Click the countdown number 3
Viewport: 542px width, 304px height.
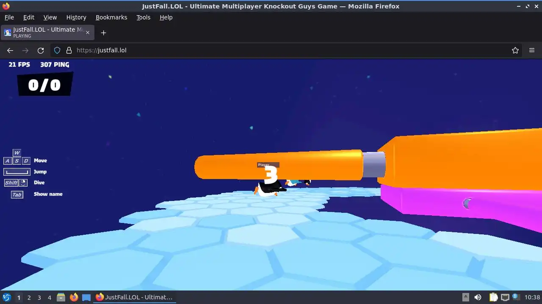[x=271, y=175]
